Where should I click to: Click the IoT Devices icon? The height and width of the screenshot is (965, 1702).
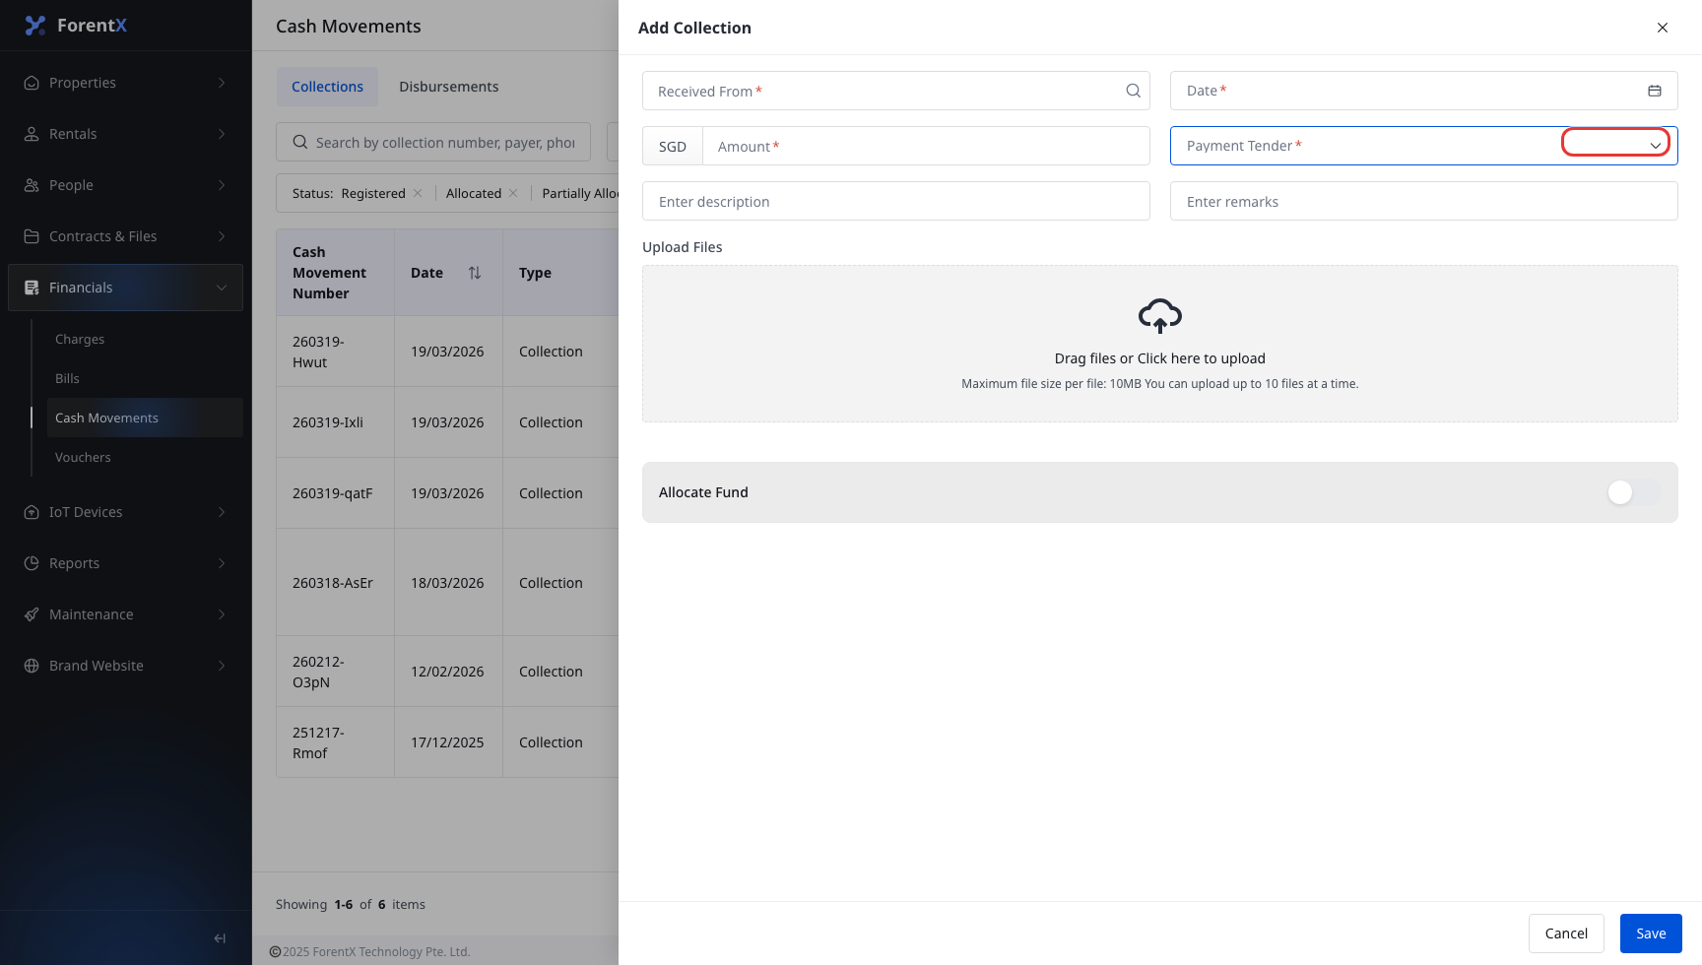click(x=32, y=512)
